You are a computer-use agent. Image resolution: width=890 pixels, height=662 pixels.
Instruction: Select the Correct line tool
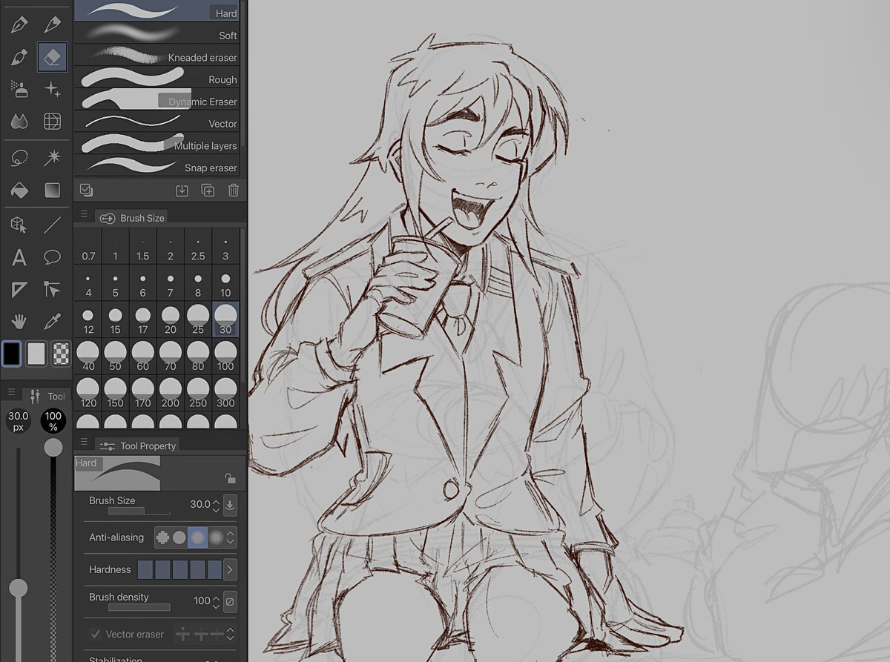[x=52, y=290]
